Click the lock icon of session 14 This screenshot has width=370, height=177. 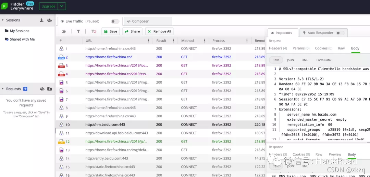click(x=61, y=159)
